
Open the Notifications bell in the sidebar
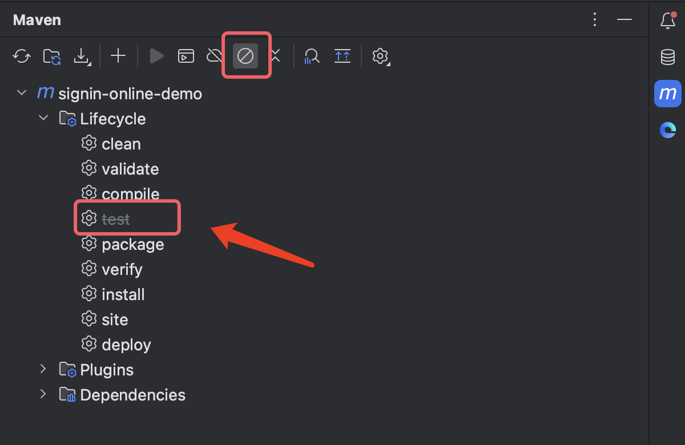[x=667, y=21]
